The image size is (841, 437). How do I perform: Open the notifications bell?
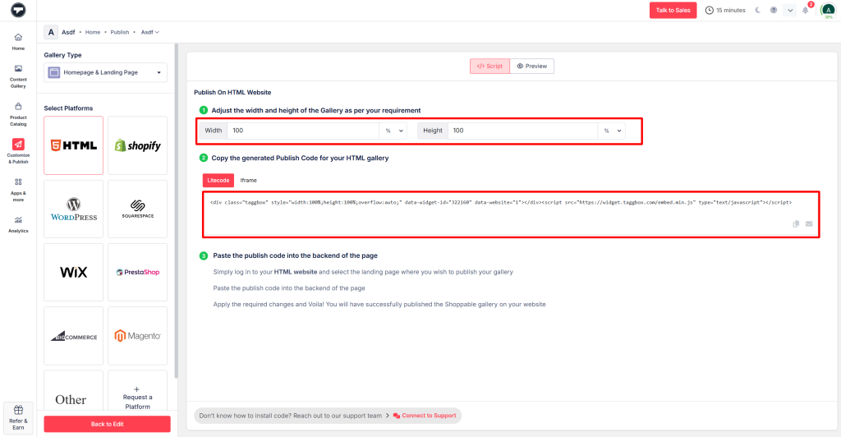pyautogui.click(x=806, y=10)
